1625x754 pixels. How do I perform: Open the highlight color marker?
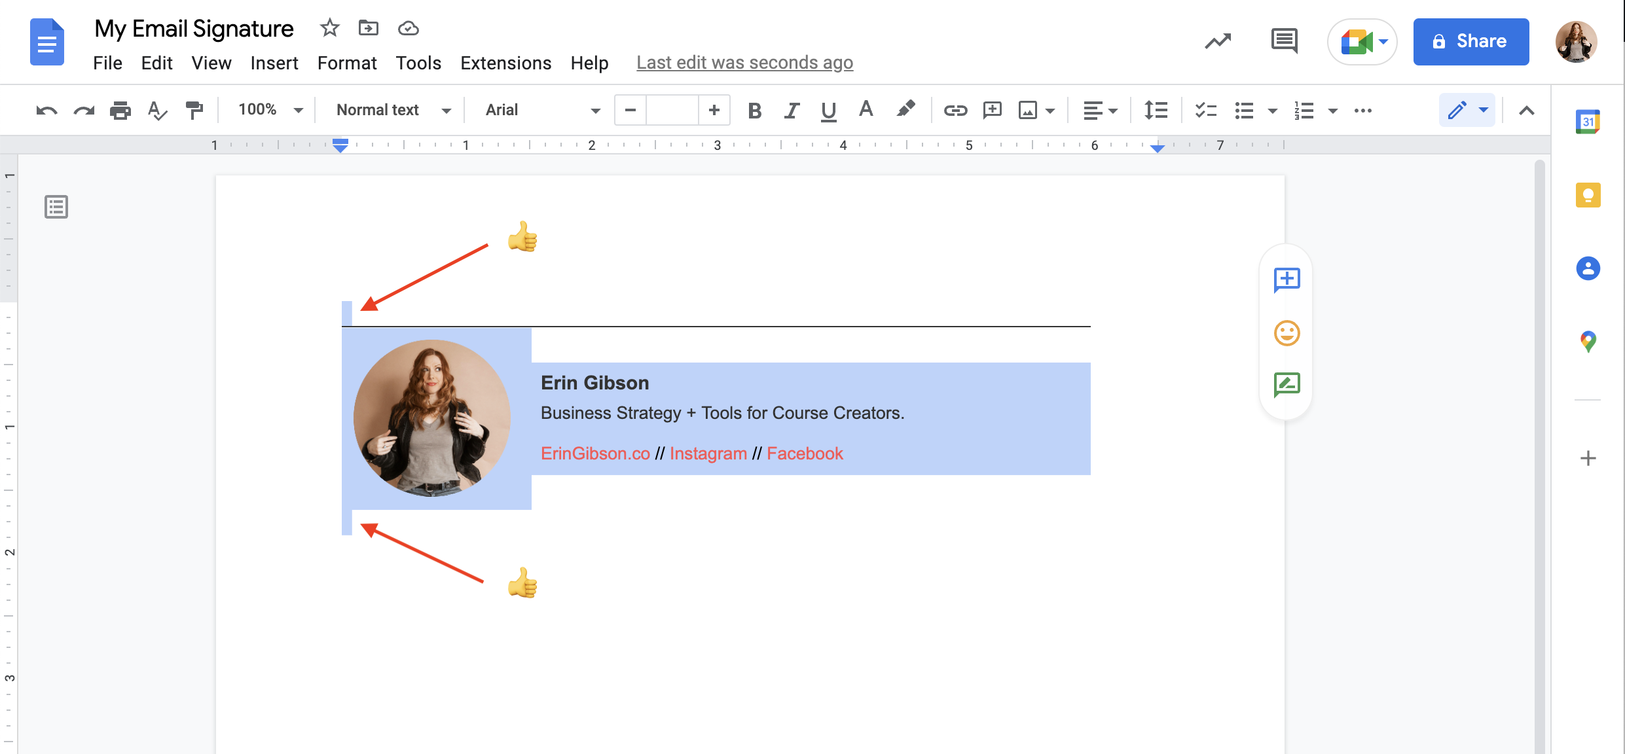pos(905,109)
